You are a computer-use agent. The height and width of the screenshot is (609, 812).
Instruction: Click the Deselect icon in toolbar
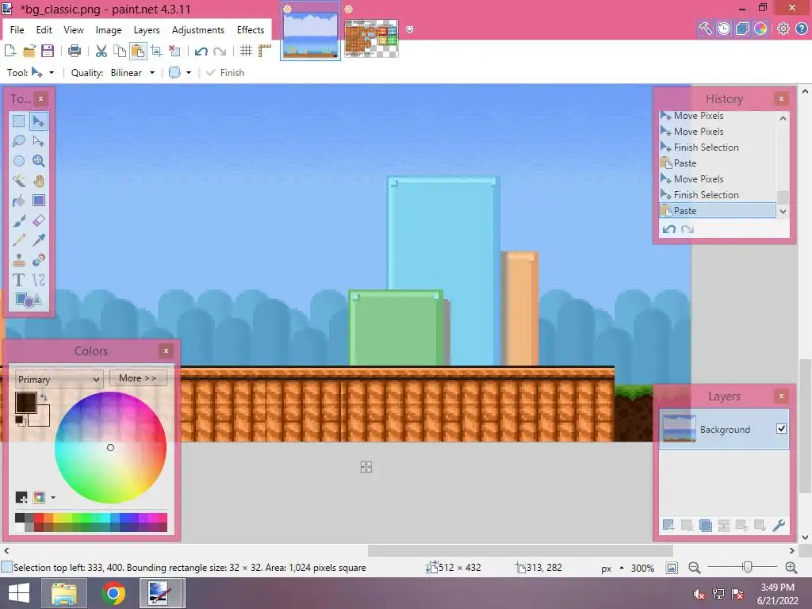(x=175, y=51)
